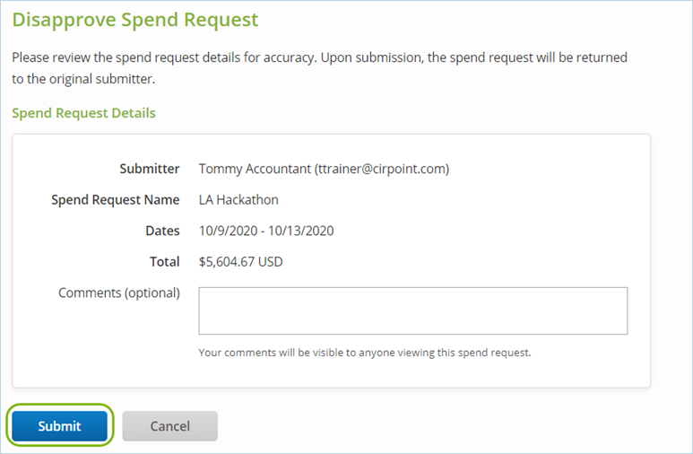The width and height of the screenshot is (693, 454).
Task: Click the comments visibility helper text
Action: pyautogui.click(x=364, y=353)
